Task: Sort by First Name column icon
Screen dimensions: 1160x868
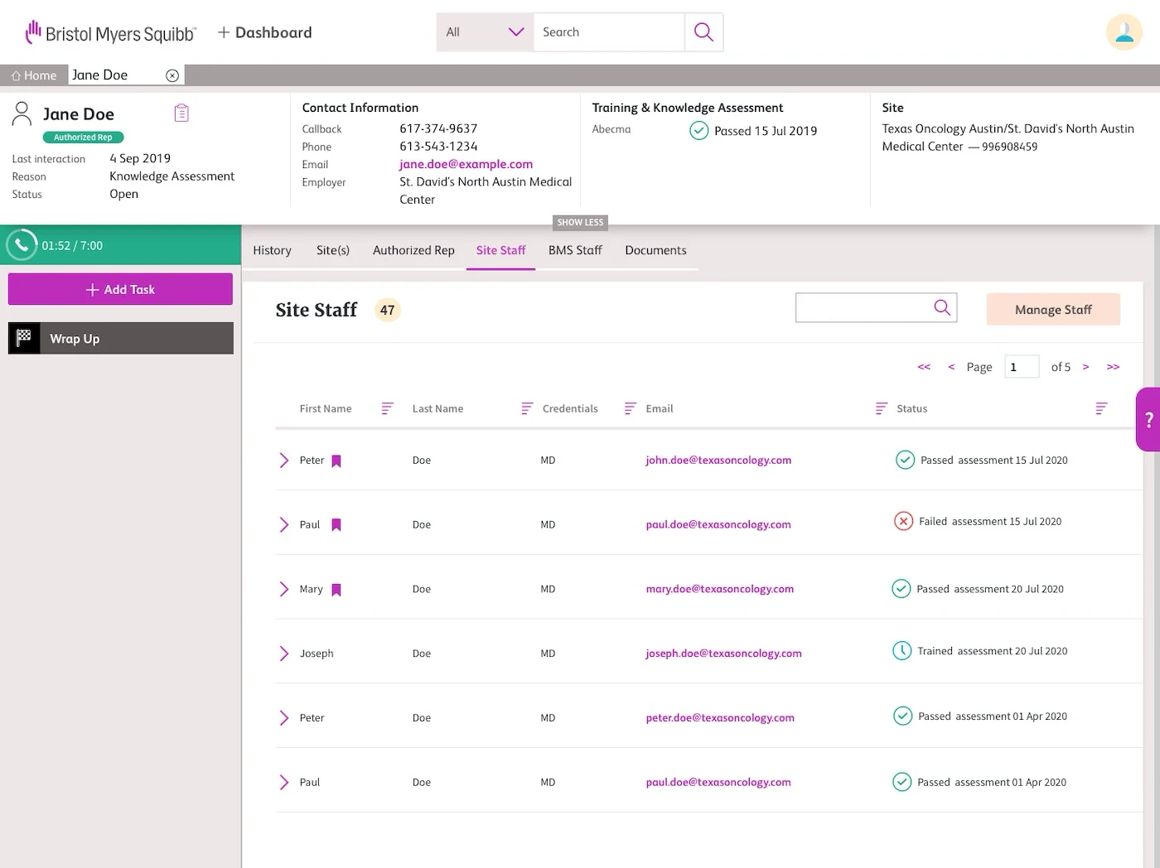Action: [x=387, y=408]
